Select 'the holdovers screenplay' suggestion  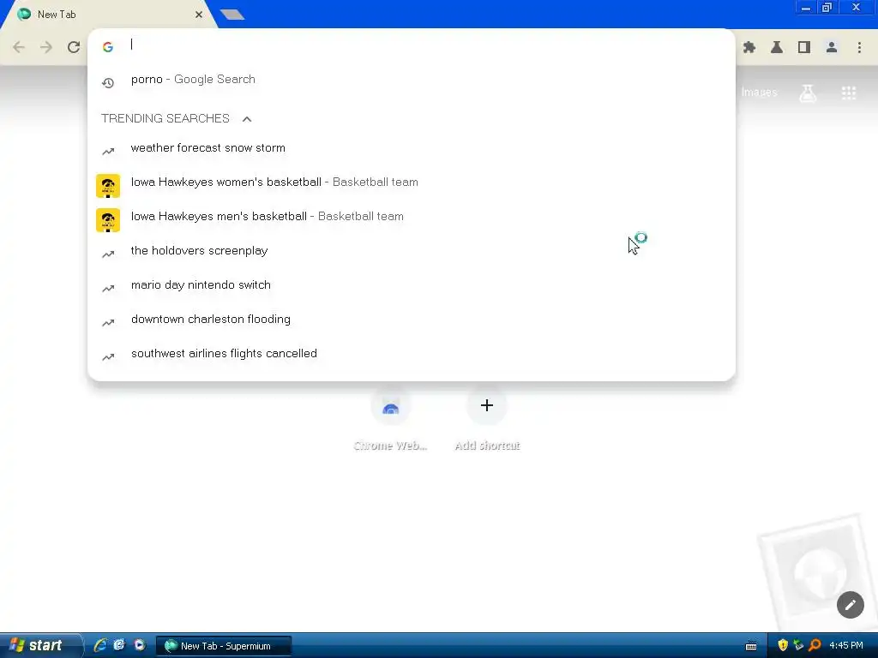coord(412,251)
